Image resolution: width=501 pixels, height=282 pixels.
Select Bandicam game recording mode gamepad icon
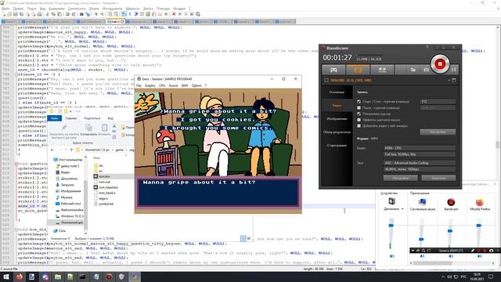[333, 70]
